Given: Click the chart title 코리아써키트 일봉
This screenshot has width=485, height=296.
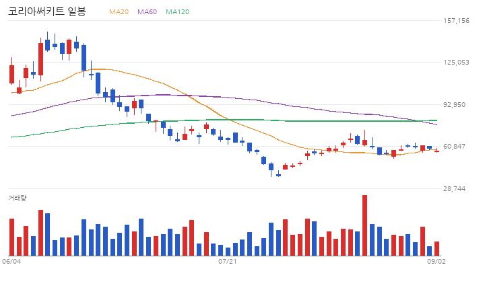Looking at the screenshot, I should tap(47, 11).
